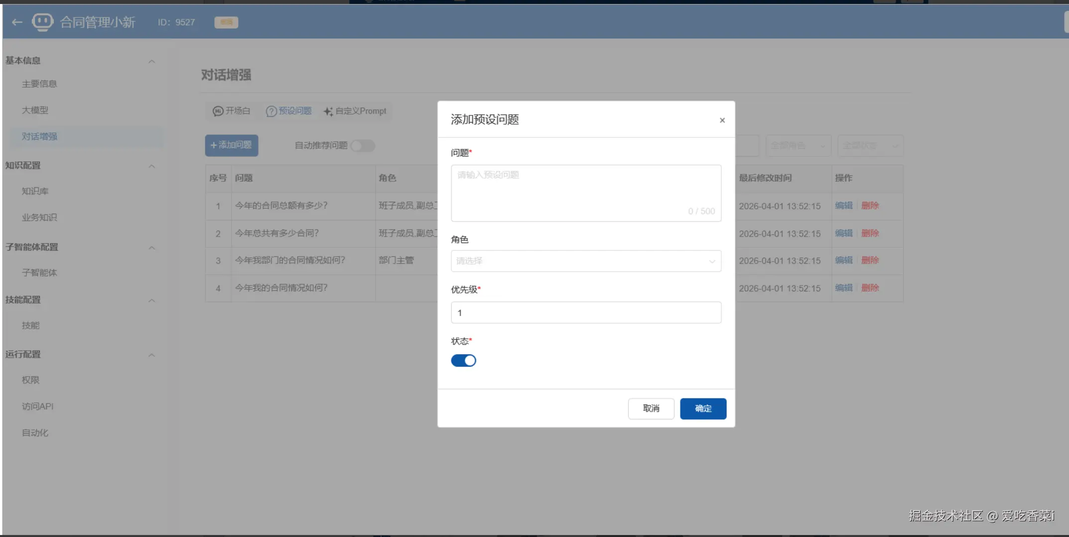Collapse the 技能配置 sidebar section

coord(151,300)
